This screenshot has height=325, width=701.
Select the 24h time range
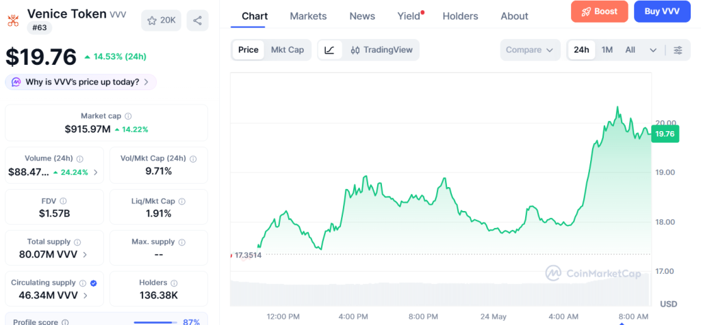point(581,50)
